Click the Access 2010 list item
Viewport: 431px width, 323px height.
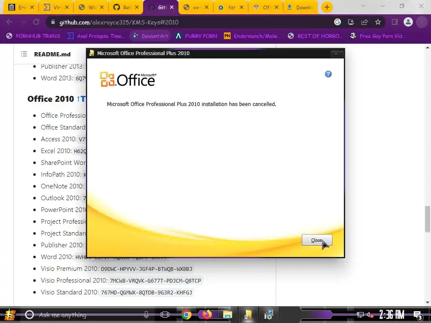click(x=63, y=139)
